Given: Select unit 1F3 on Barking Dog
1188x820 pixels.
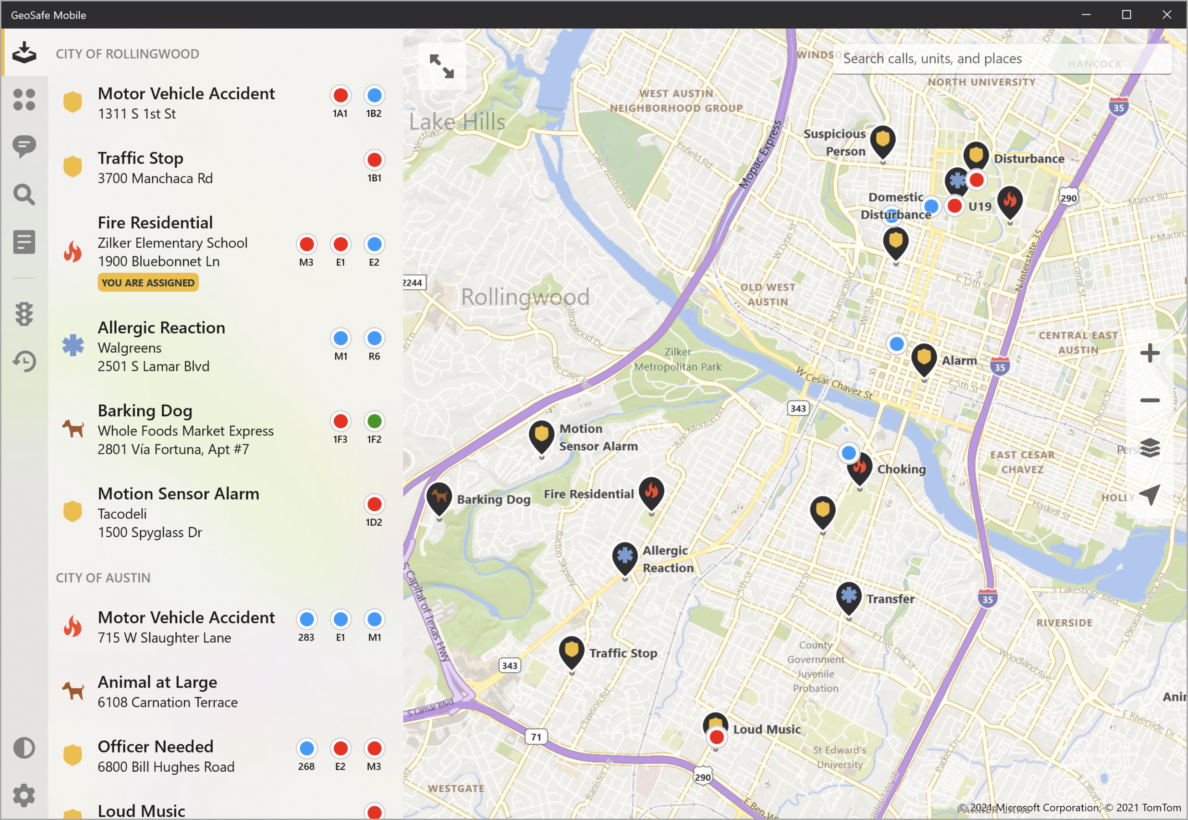Looking at the screenshot, I should click(x=341, y=421).
